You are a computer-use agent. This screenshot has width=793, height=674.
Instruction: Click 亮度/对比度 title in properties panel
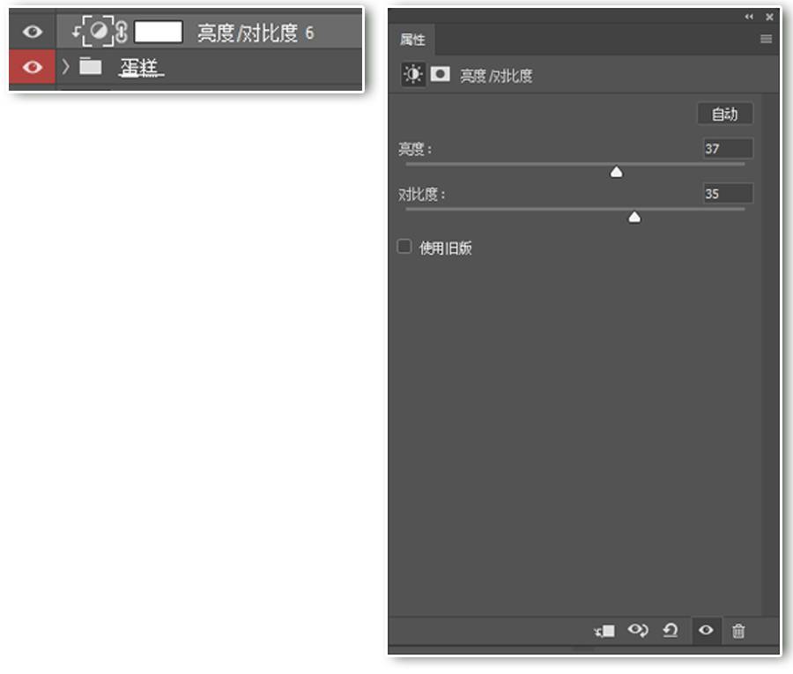(x=495, y=76)
